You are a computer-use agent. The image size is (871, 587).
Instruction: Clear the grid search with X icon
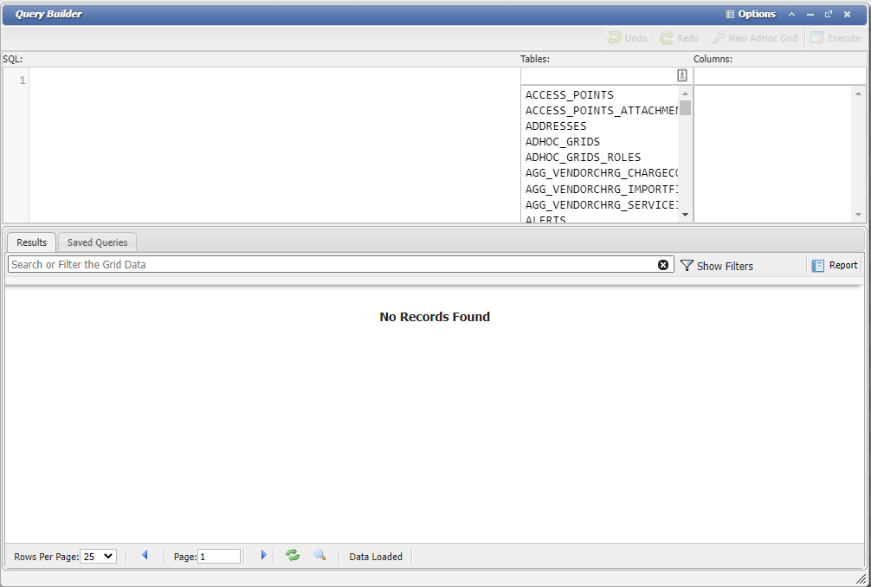click(x=663, y=265)
